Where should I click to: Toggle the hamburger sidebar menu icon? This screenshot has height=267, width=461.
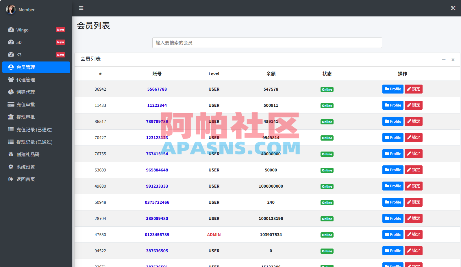coord(81,8)
